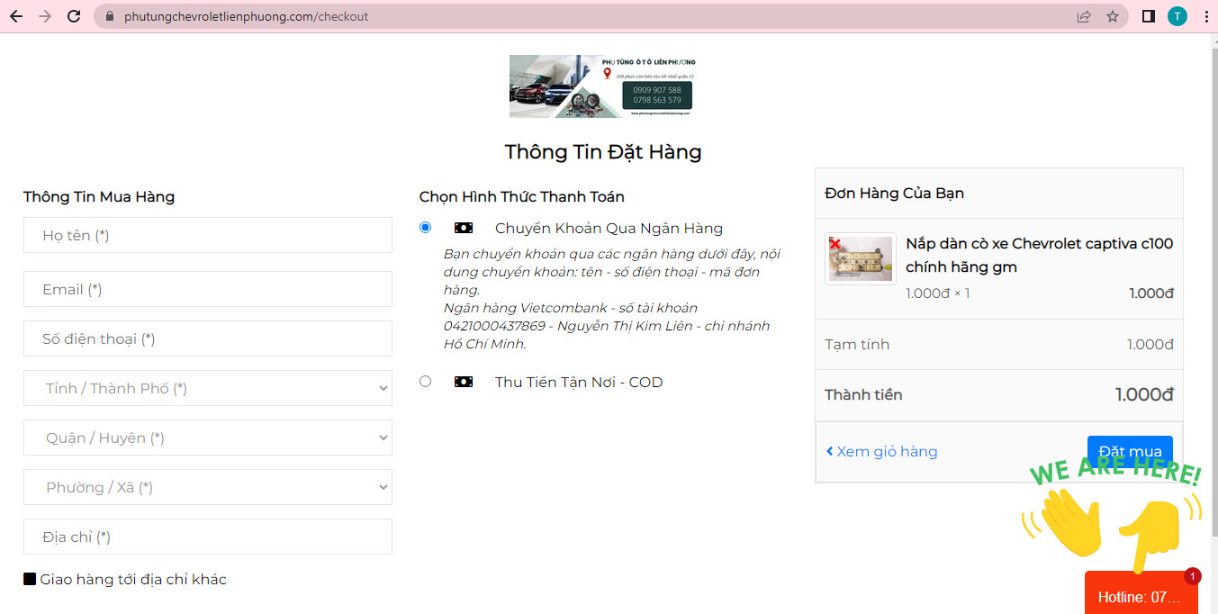
Task: Open the Chrome profile avatar
Action: (1177, 16)
